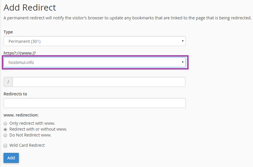Click the path input field after the slash
253x167 pixels.
tap(99, 82)
